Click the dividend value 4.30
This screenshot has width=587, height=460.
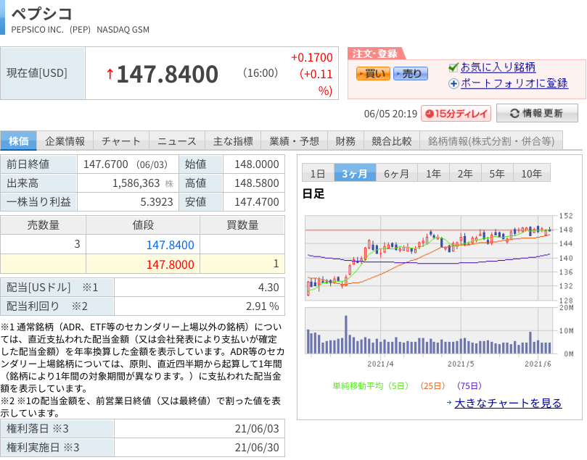268,288
